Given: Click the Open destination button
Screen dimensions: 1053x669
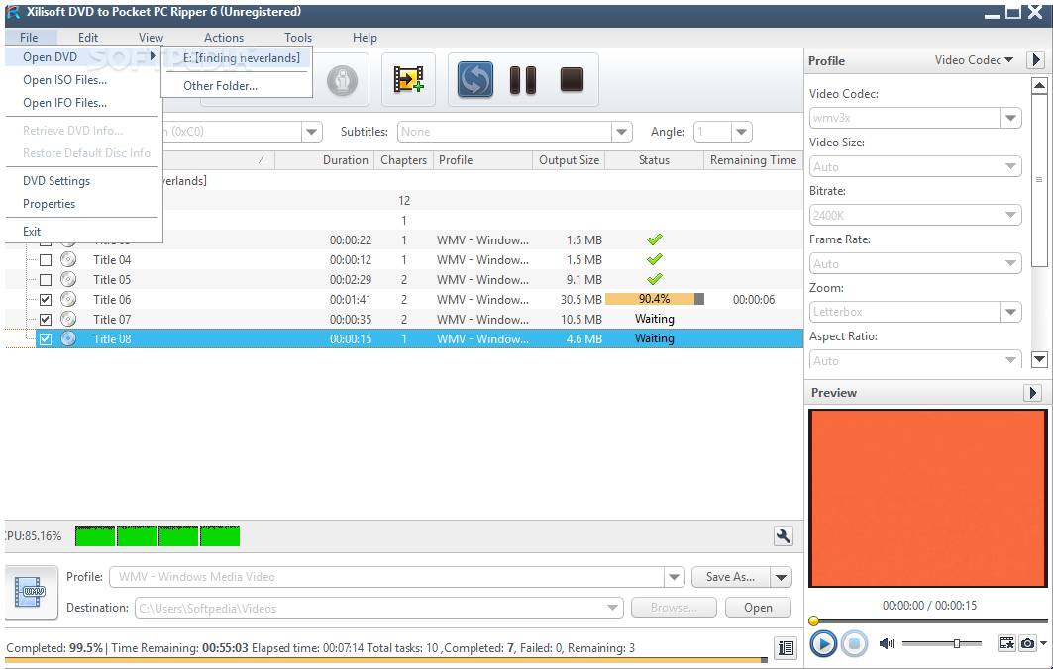Looking at the screenshot, I should (758, 608).
